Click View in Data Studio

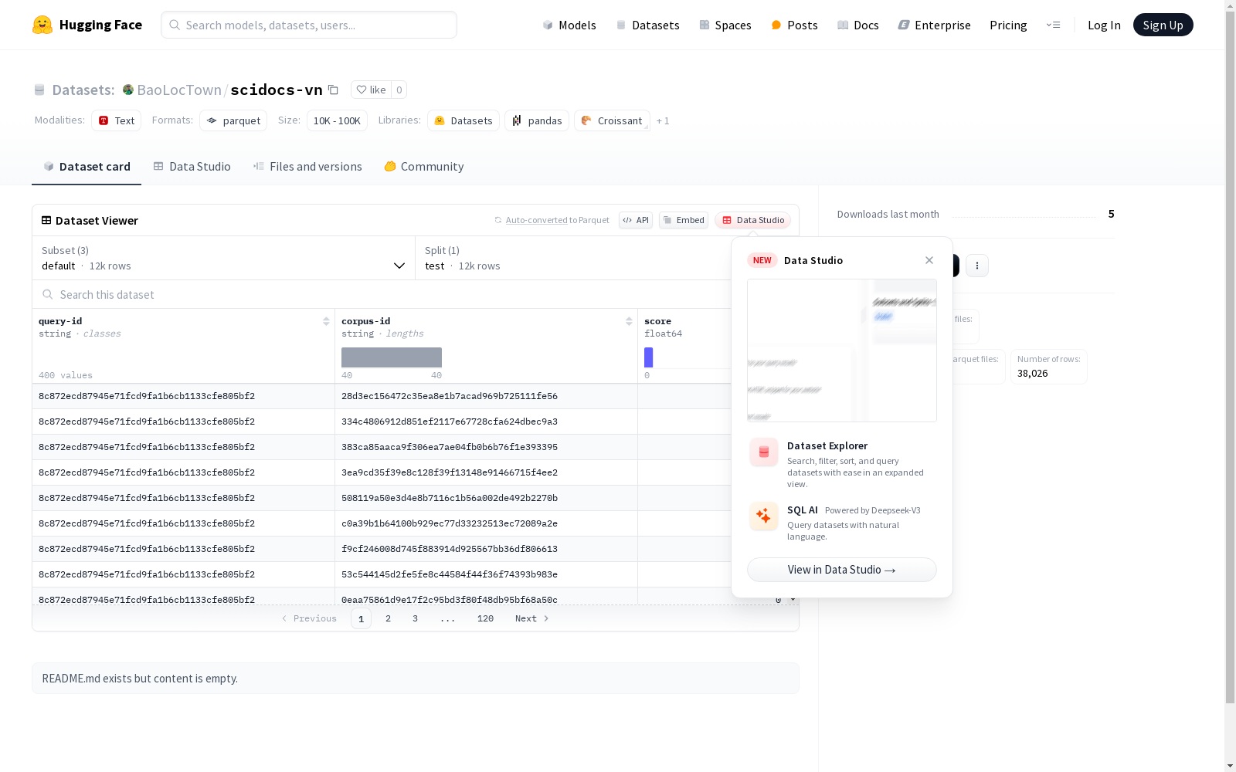tap(842, 570)
